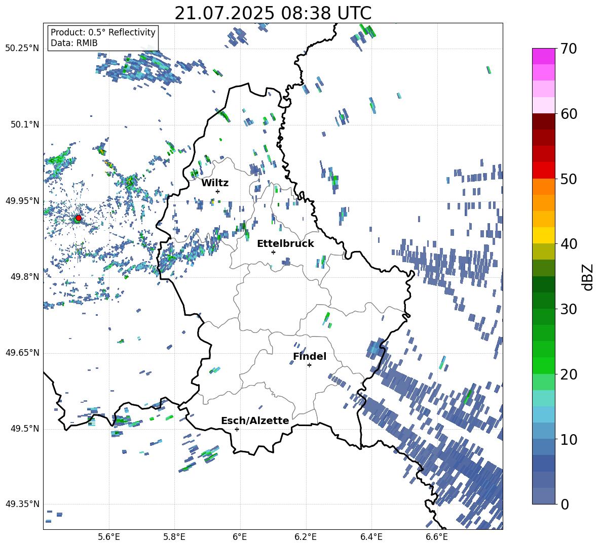Click the colorbar tick label 20

pos(569,374)
